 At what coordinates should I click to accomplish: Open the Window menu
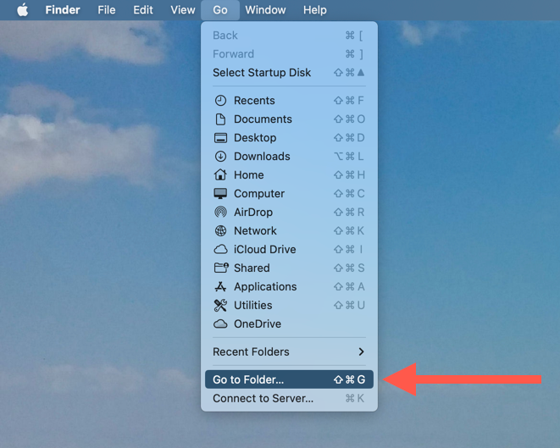click(x=265, y=10)
